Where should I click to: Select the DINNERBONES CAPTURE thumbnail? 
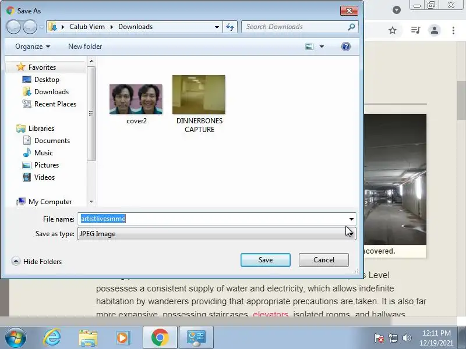tap(199, 95)
